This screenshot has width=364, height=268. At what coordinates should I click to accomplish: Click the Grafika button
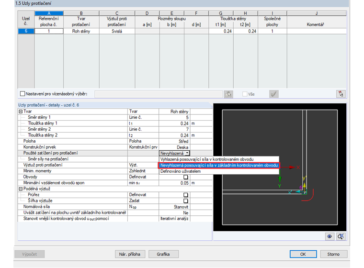tap(163, 254)
